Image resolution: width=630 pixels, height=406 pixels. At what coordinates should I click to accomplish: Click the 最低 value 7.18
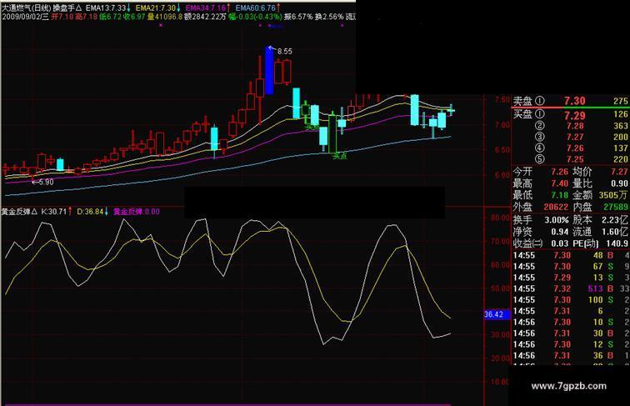tap(560, 195)
